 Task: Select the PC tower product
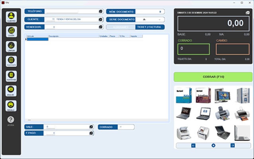pos(243,95)
